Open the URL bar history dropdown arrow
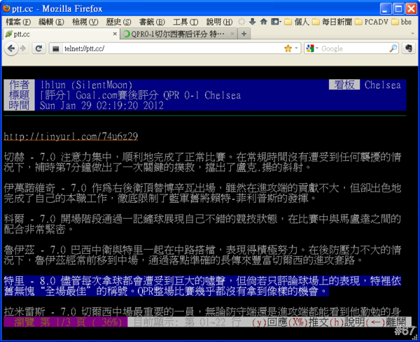 [296, 48]
